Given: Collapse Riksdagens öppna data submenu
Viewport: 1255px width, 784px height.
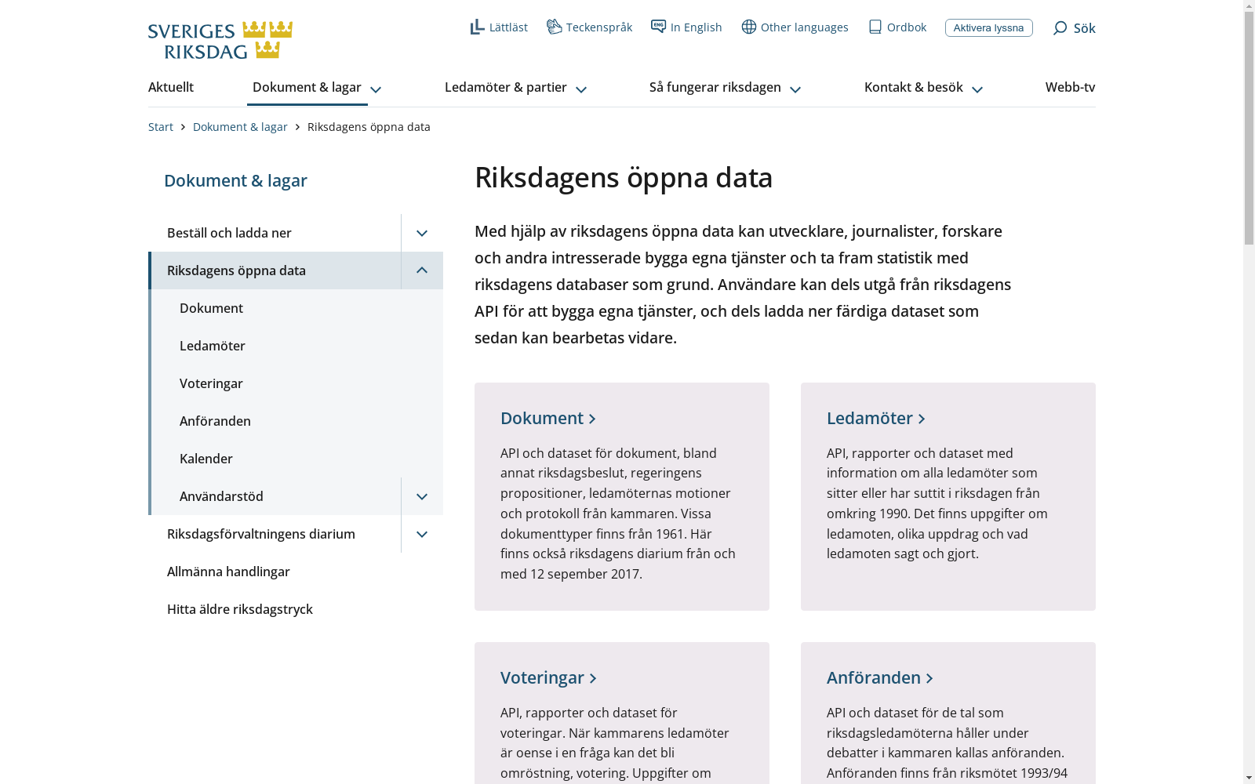Looking at the screenshot, I should pyautogui.click(x=422, y=270).
